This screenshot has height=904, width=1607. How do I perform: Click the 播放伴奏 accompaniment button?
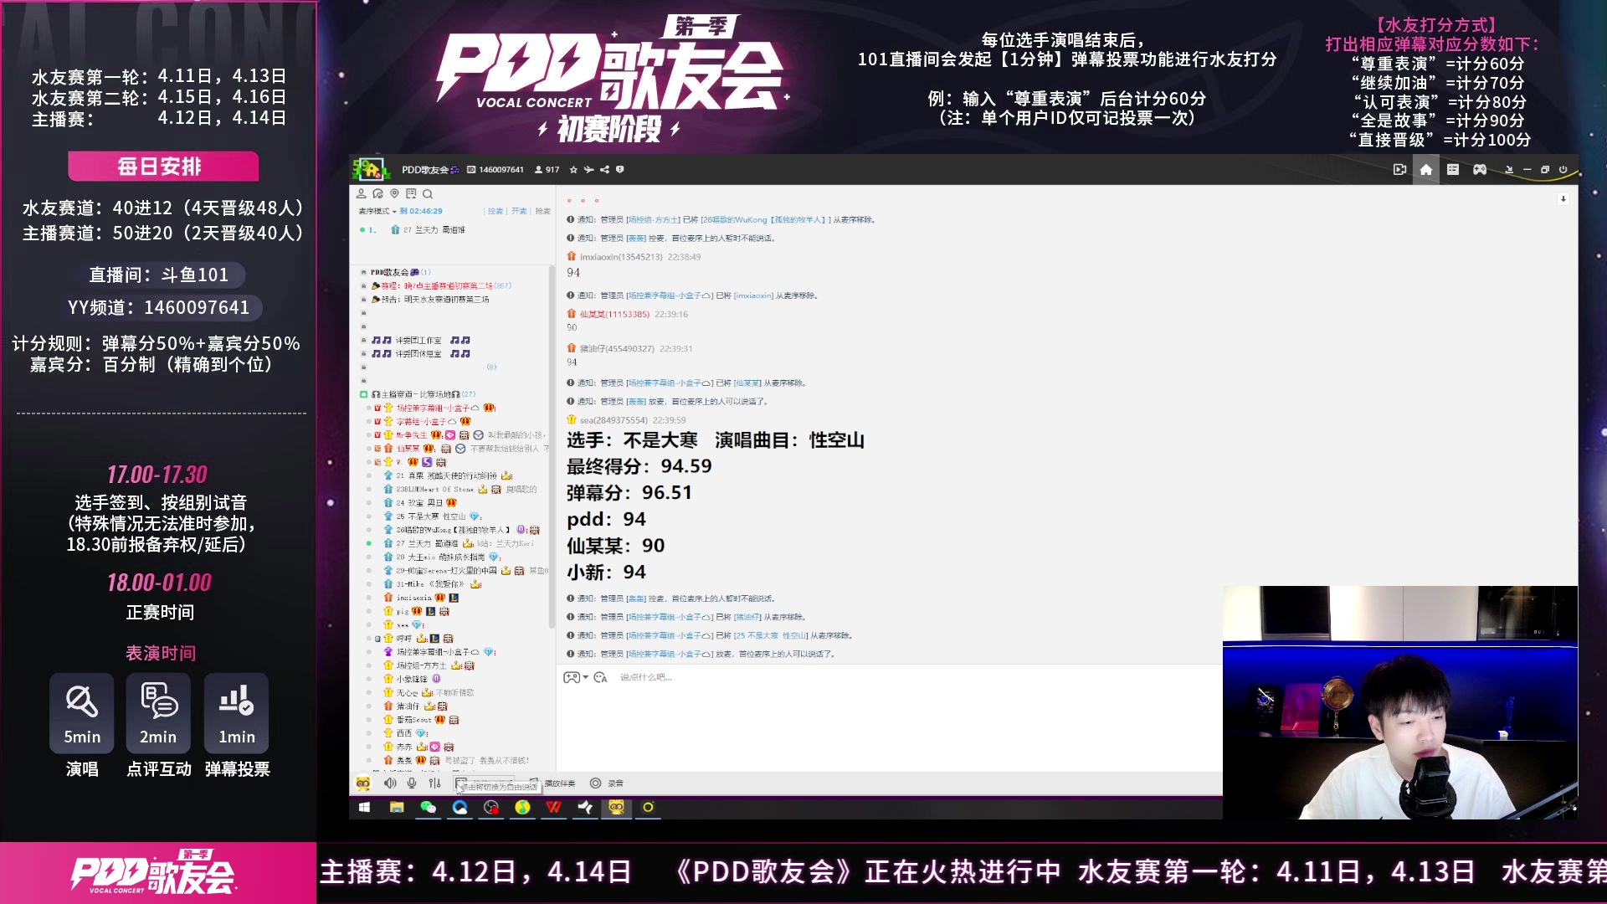pos(552,783)
